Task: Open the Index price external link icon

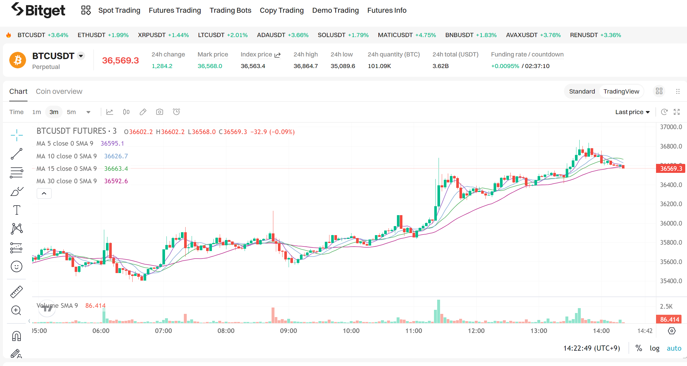Action: coord(277,55)
